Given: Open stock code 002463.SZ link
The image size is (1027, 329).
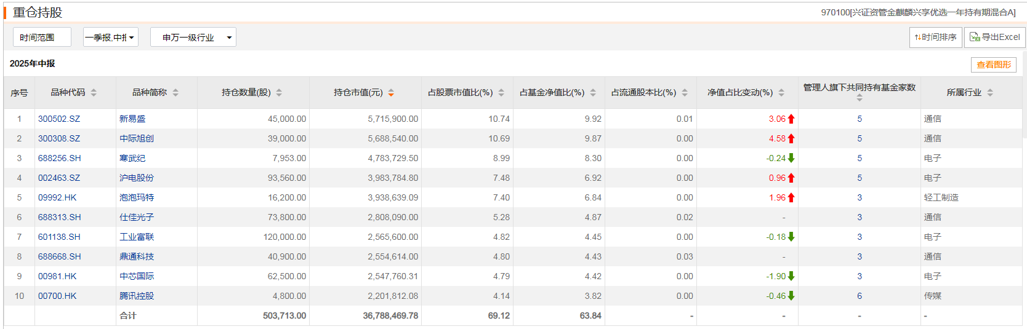Looking at the screenshot, I should click(59, 178).
